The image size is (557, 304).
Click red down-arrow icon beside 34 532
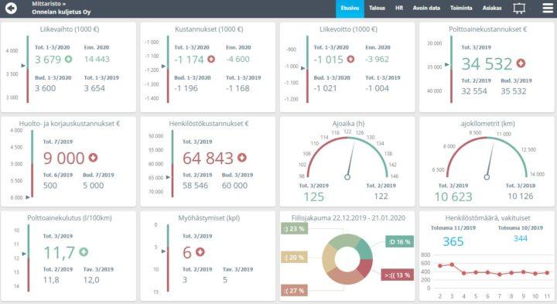[521, 63]
